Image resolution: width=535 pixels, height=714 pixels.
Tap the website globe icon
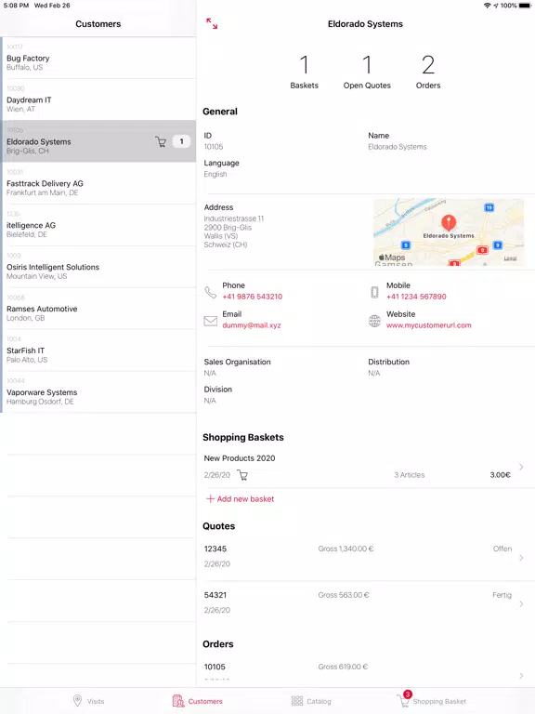pyautogui.click(x=374, y=321)
